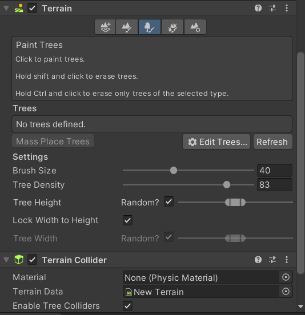
Task: Click the 'Enable Tree Colliders' label
Action: click(56, 306)
